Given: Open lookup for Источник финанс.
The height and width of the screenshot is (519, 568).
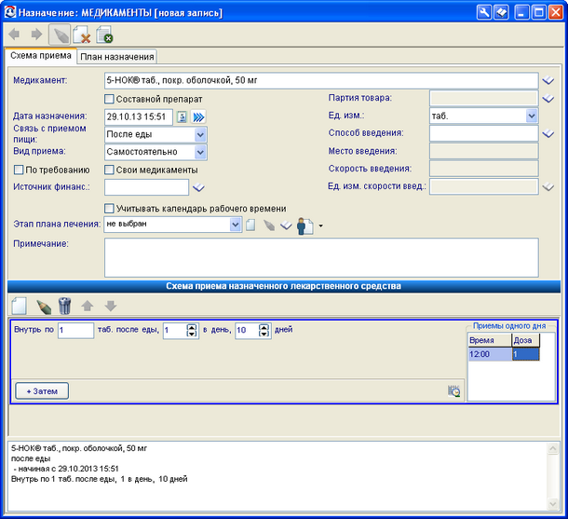Looking at the screenshot, I should point(198,187).
